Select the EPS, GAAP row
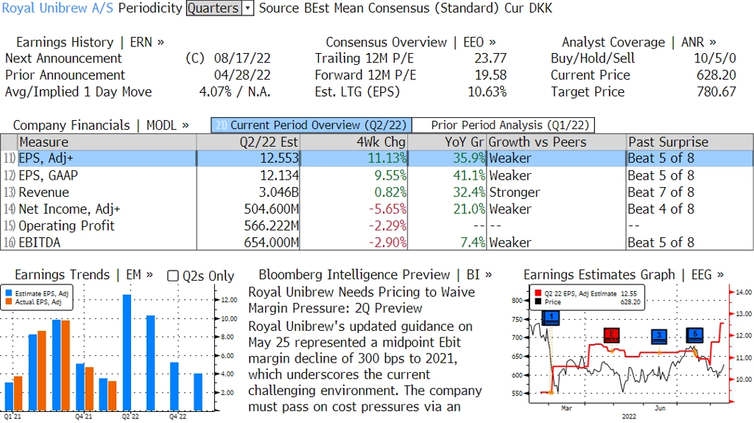The width and height of the screenshot is (754, 423). tap(377, 175)
